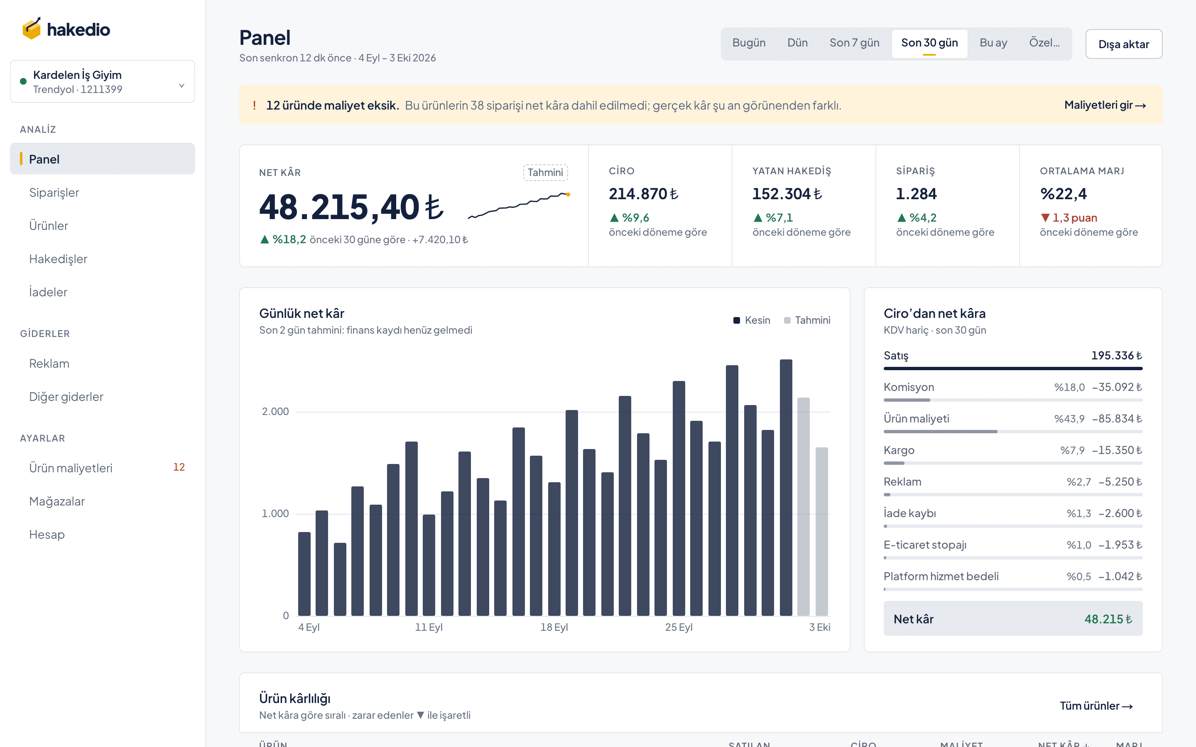Select the Panel sidebar item
The image size is (1196, 747).
[x=102, y=159]
